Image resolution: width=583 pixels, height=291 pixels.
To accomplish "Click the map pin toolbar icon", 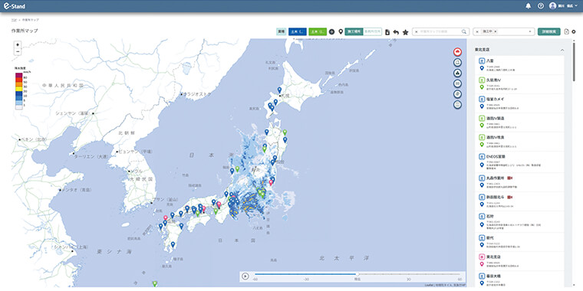I will pos(340,32).
